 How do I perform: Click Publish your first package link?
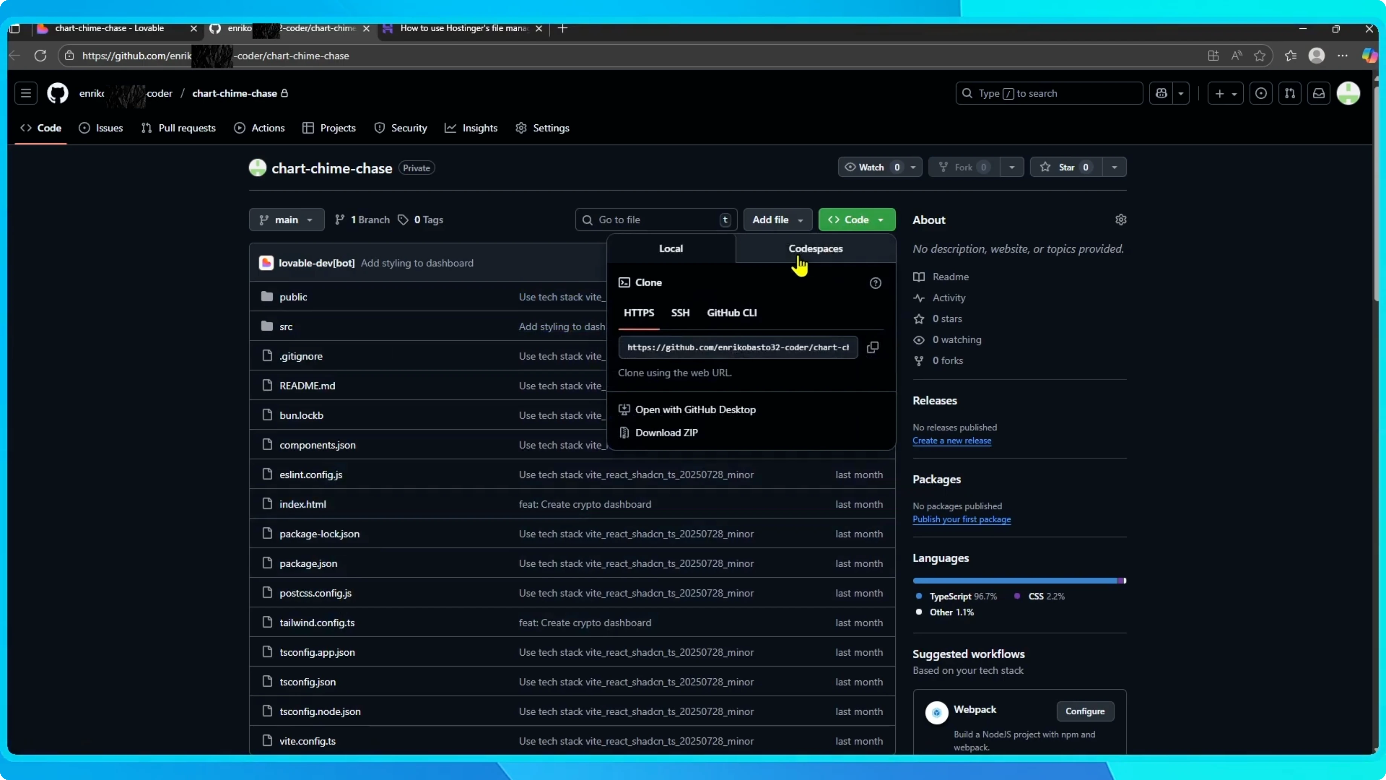tap(961, 519)
